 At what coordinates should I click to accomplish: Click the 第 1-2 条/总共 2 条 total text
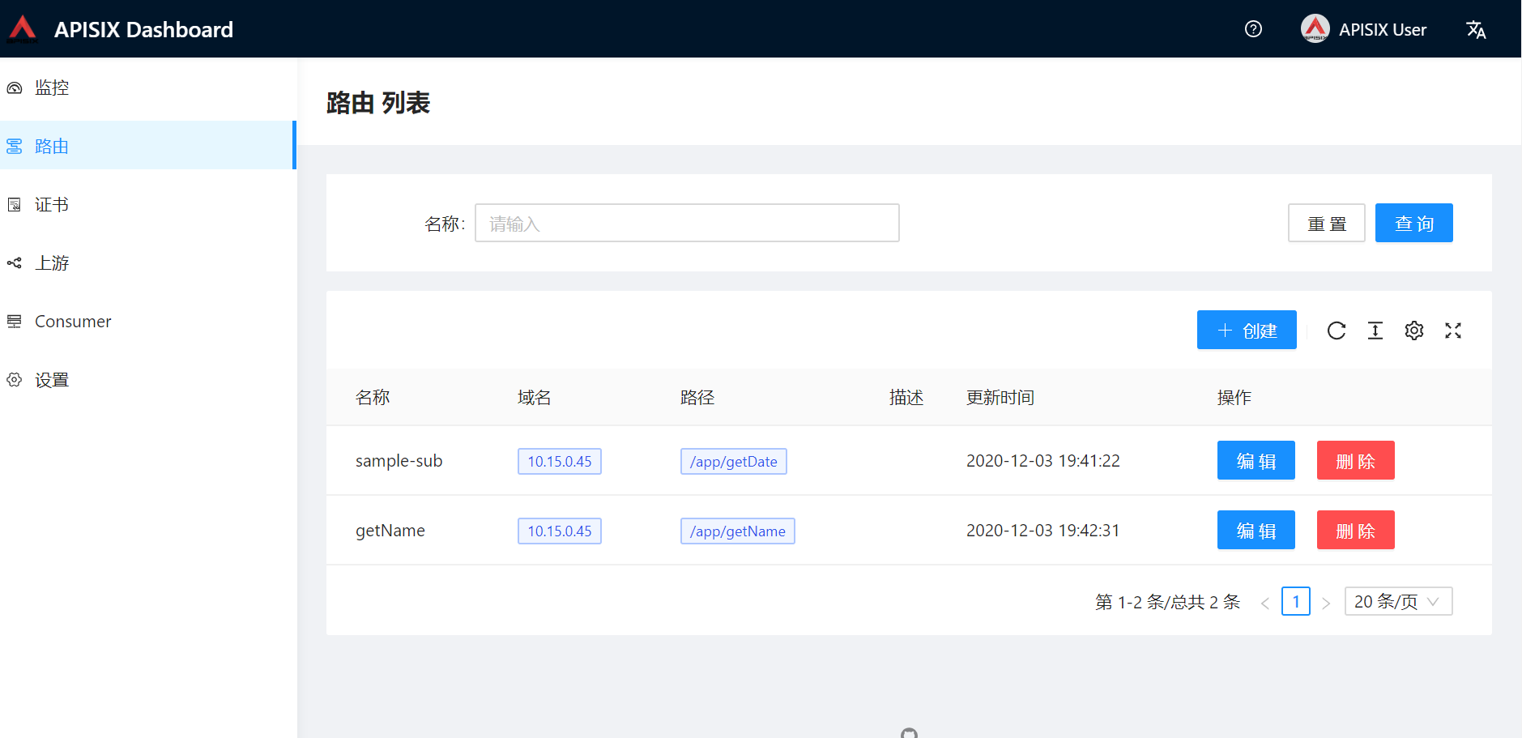click(x=1168, y=602)
